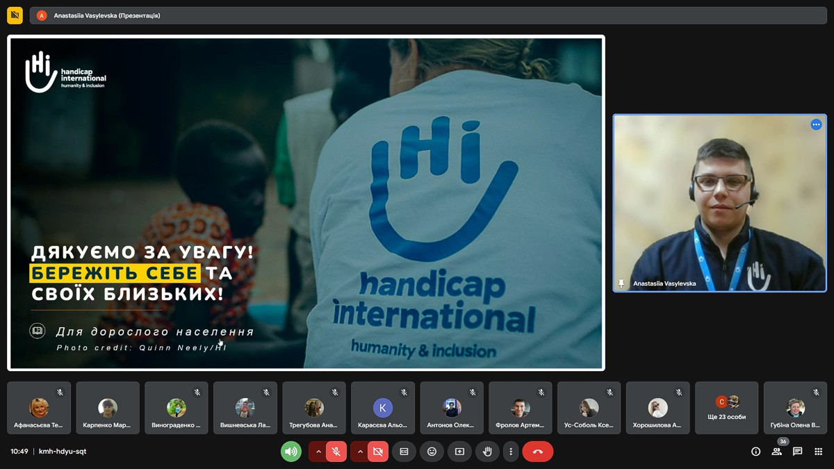Open the emoji reactions panel
834x469 pixels.
click(x=432, y=452)
